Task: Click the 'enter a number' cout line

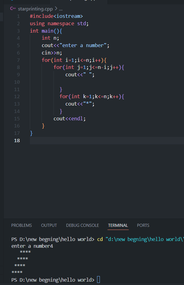Action: (76, 45)
